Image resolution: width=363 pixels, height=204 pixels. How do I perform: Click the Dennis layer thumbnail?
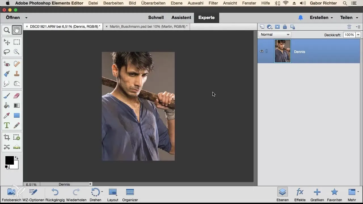282,51
